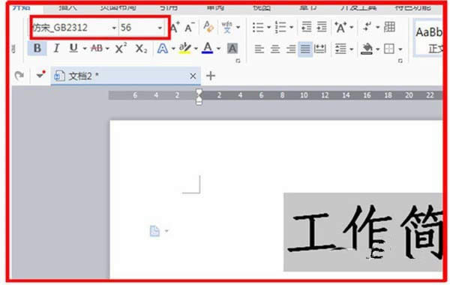The height and width of the screenshot is (285, 450).
Task: Toggle Bold formatting button
Action: tap(37, 48)
